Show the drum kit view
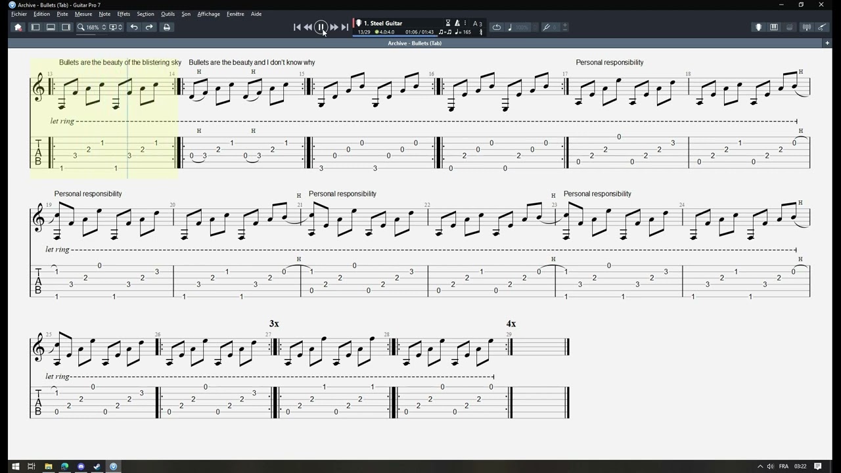The width and height of the screenshot is (841, 473). (789, 27)
